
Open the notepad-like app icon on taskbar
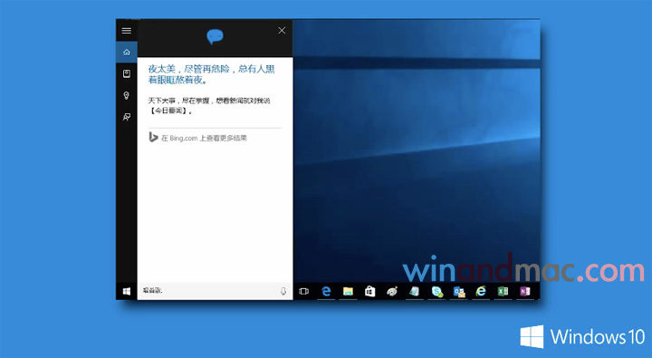[x=414, y=292]
